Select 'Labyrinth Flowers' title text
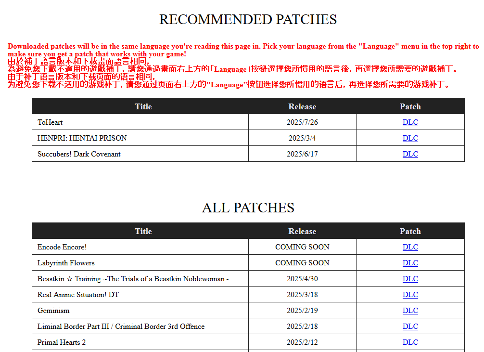The height and width of the screenshot is (352, 484). (66, 263)
